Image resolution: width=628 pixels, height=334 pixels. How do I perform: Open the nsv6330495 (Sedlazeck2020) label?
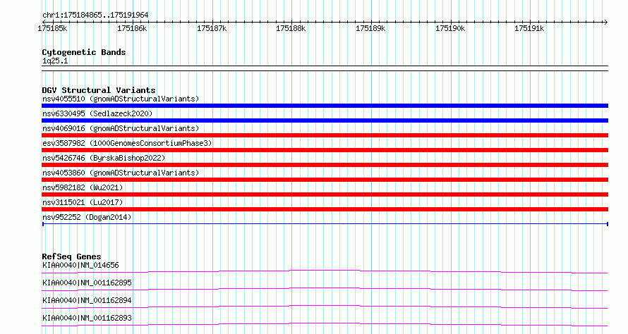97,113
